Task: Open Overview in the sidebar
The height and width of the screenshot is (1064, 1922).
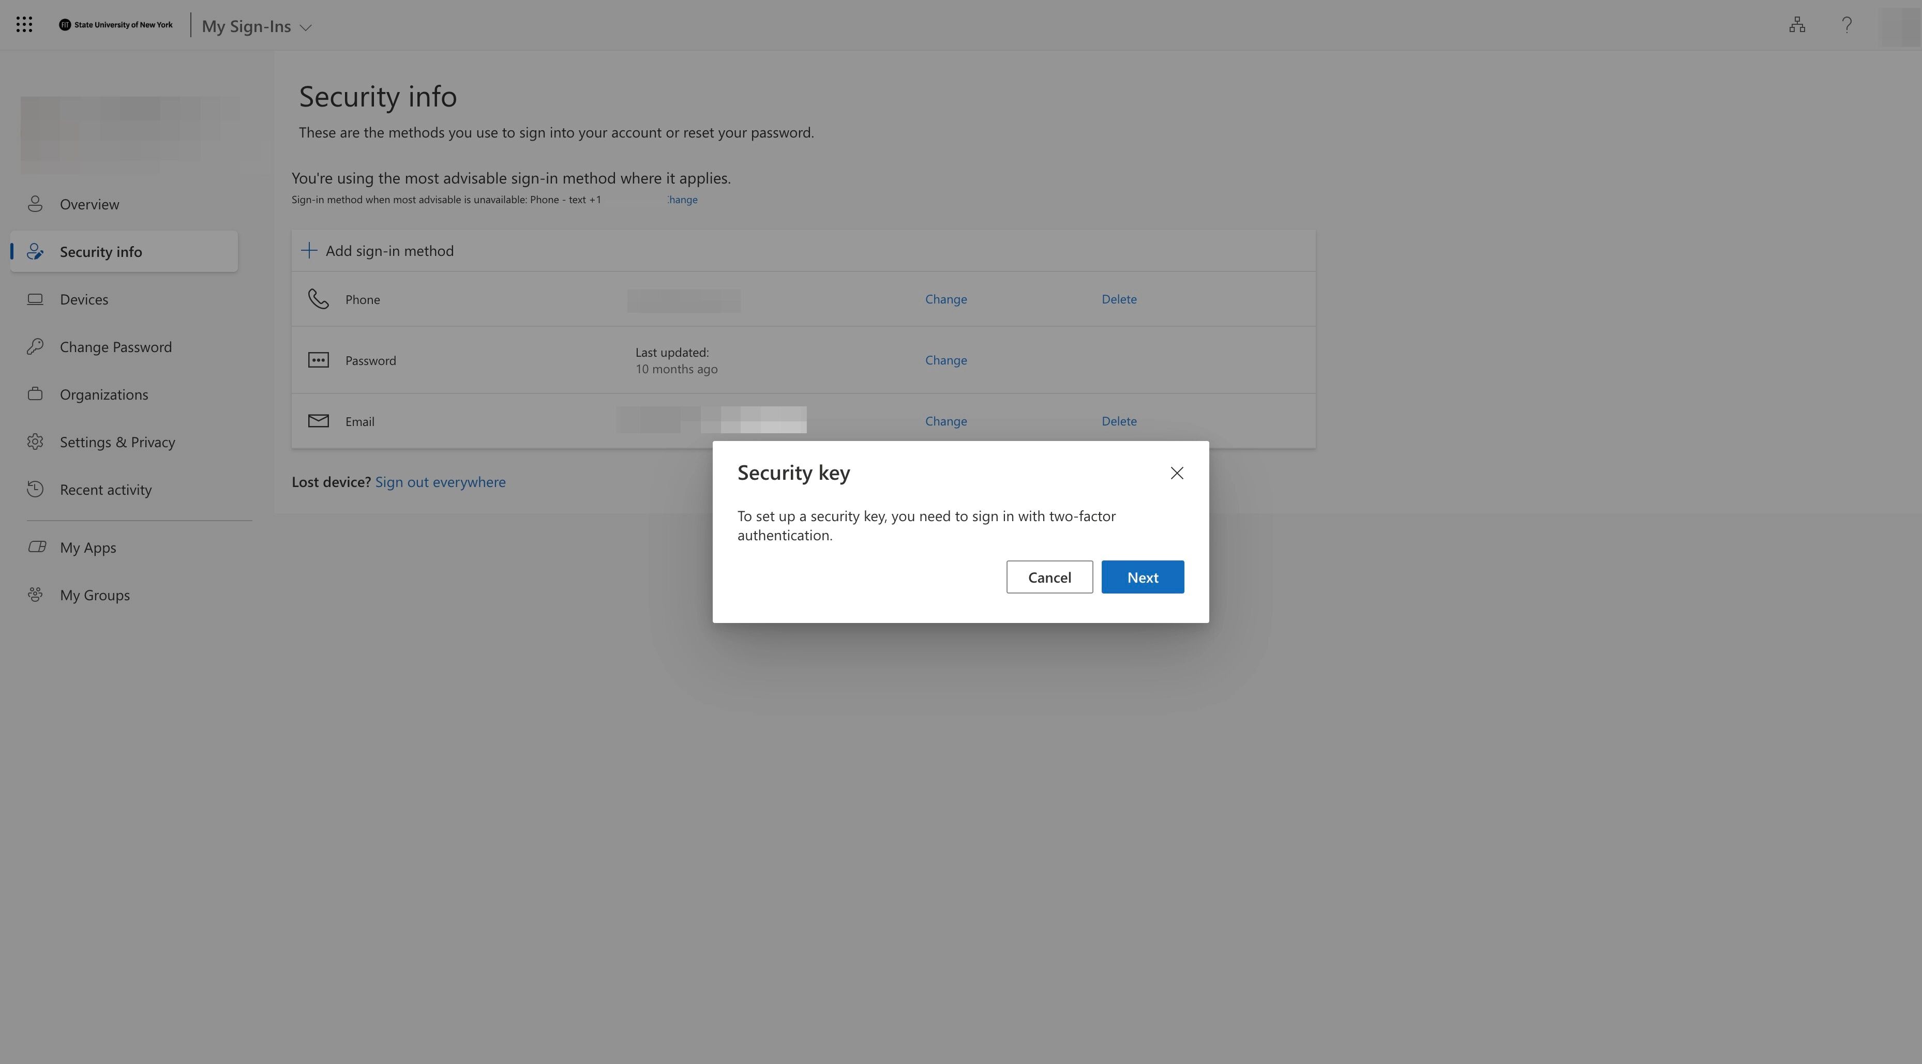Action: pyautogui.click(x=89, y=204)
